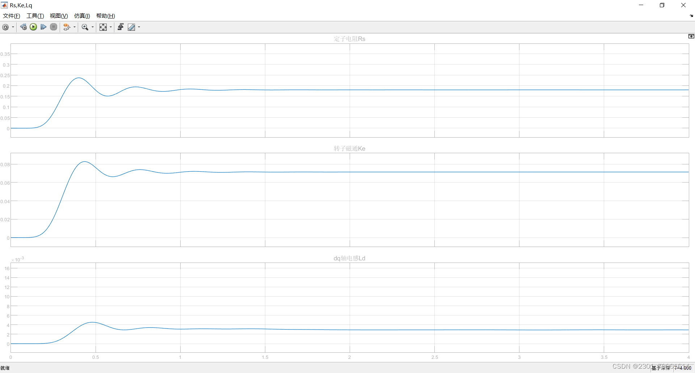Expand the highlight block dropdown arrow
Screen dimensions: 695x373
75,27
